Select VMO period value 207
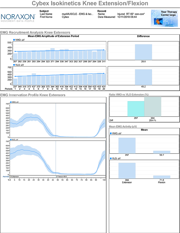180x233 pixels. [15, 61]
